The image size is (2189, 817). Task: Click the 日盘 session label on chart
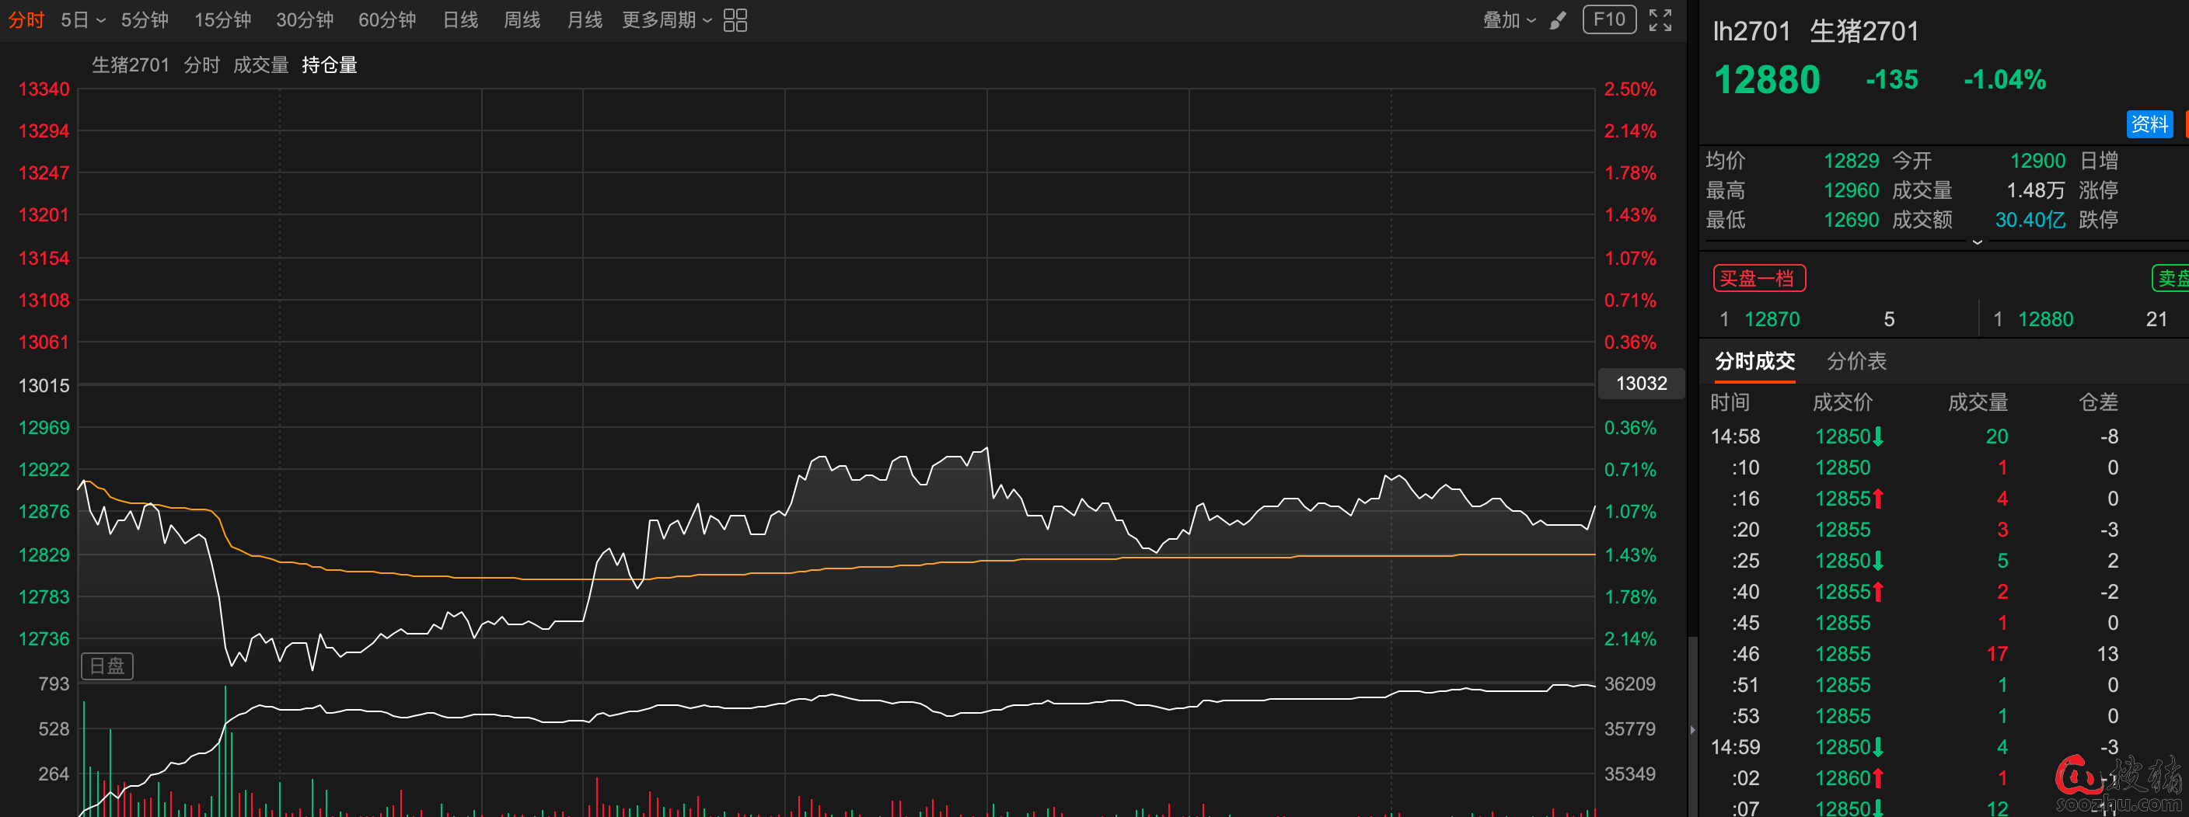click(x=107, y=666)
